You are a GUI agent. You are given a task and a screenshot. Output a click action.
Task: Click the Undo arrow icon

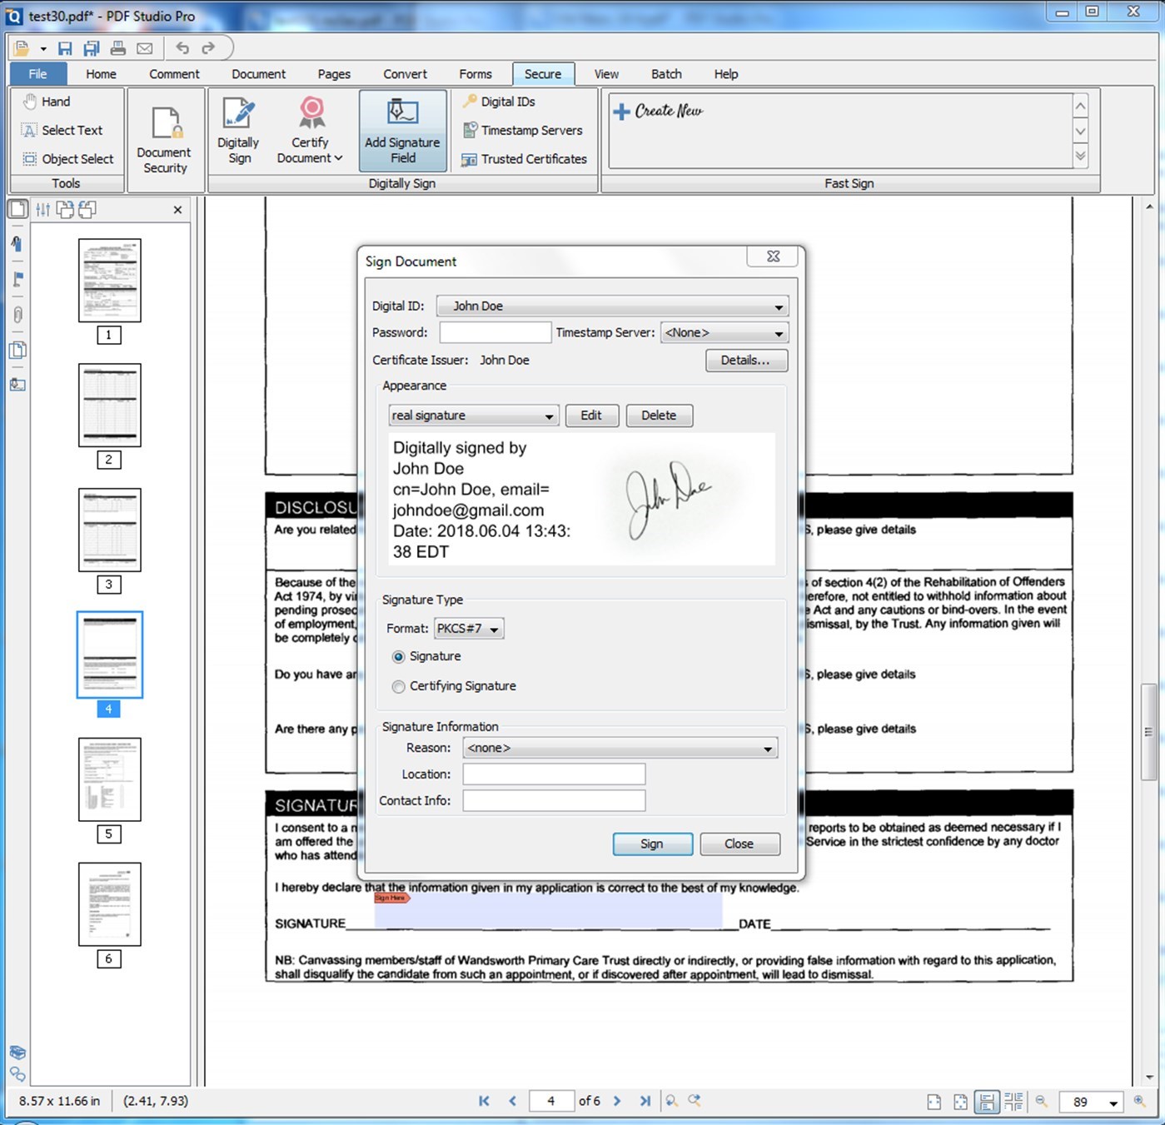182,48
